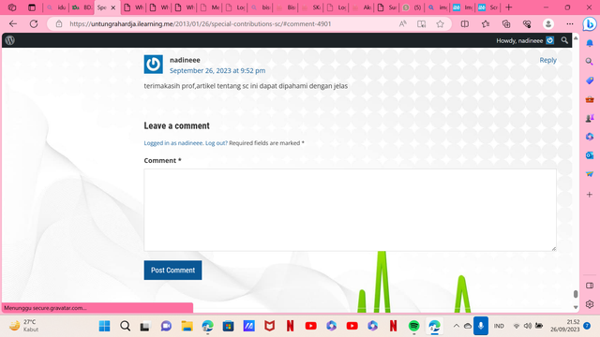This screenshot has width=600, height=337.
Task: Open nadineee's avatar image
Action: [154, 65]
